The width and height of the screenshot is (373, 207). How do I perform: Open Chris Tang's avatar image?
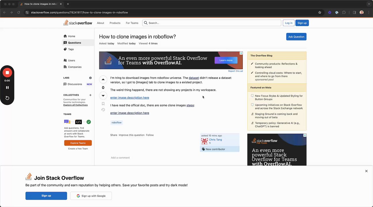coord(205,141)
